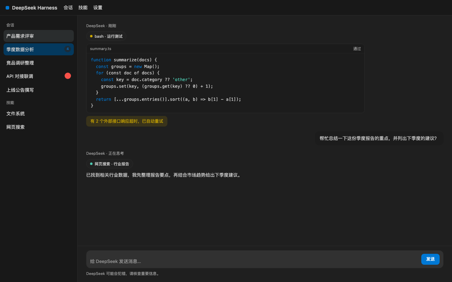Click the timeout warning about 2 个外部接口

point(127,121)
